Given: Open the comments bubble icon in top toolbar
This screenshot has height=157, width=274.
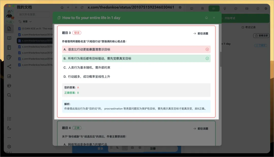Looking at the screenshot, I should [236, 8].
